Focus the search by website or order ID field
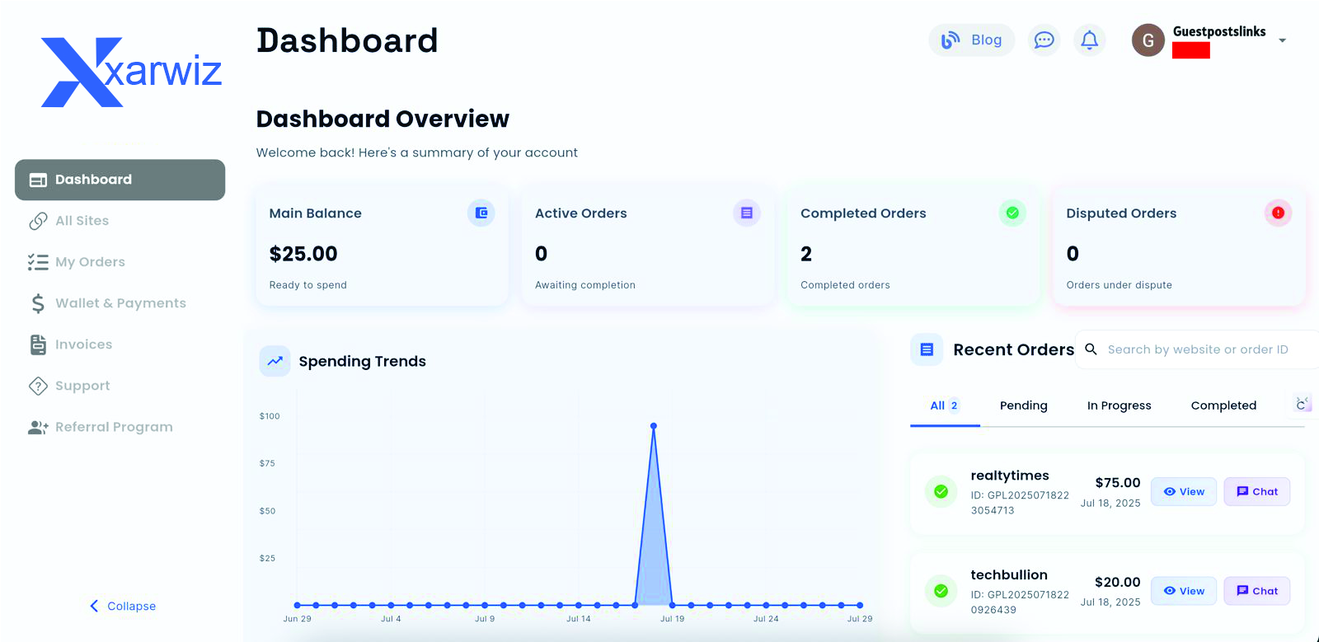The width and height of the screenshot is (1319, 642). [x=1197, y=349]
